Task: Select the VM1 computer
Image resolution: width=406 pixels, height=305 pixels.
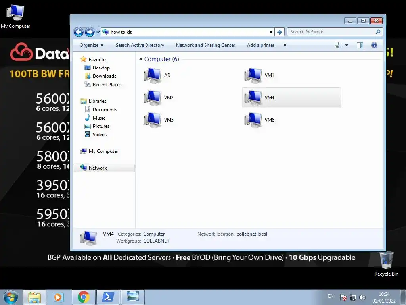Action: pos(259,75)
